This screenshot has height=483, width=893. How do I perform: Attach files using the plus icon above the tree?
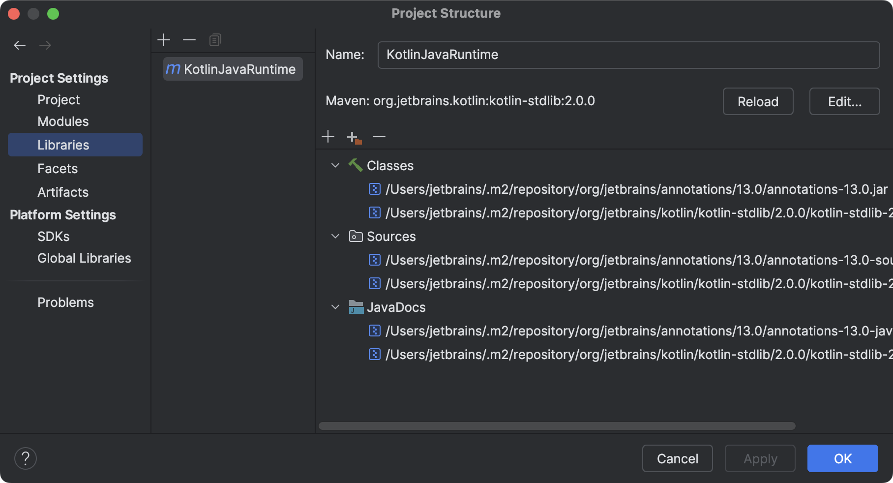(328, 136)
